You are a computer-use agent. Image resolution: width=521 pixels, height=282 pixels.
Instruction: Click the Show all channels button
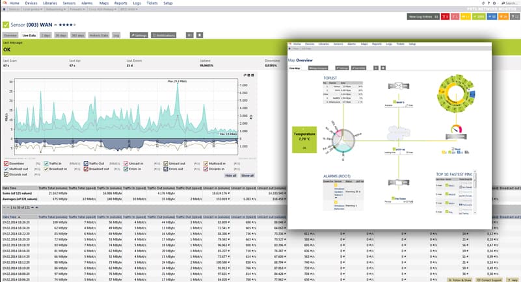click(248, 175)
